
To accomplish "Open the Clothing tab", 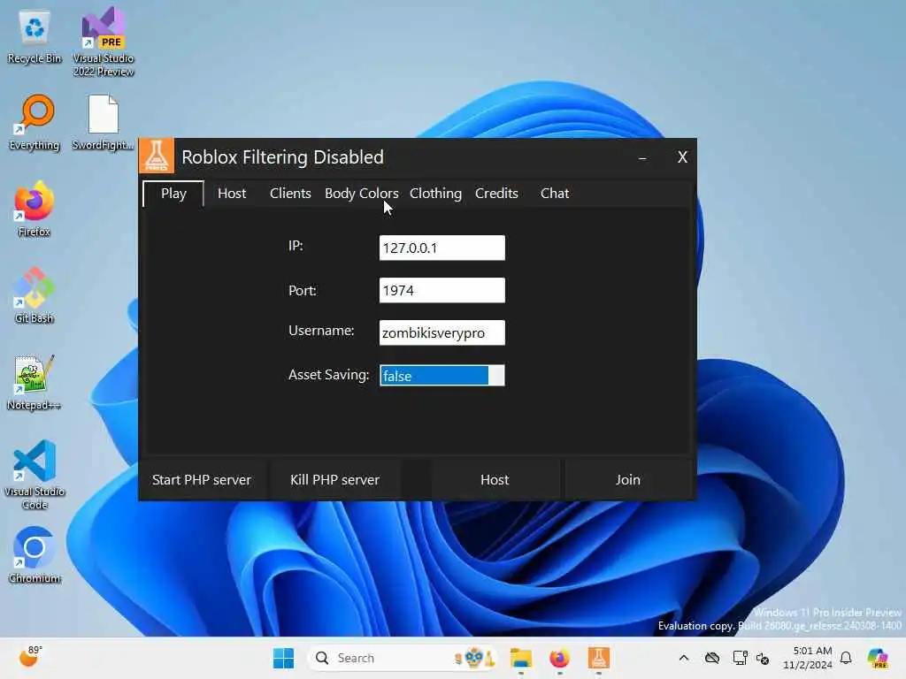I will pyautogui.click(x=435, y=194).
